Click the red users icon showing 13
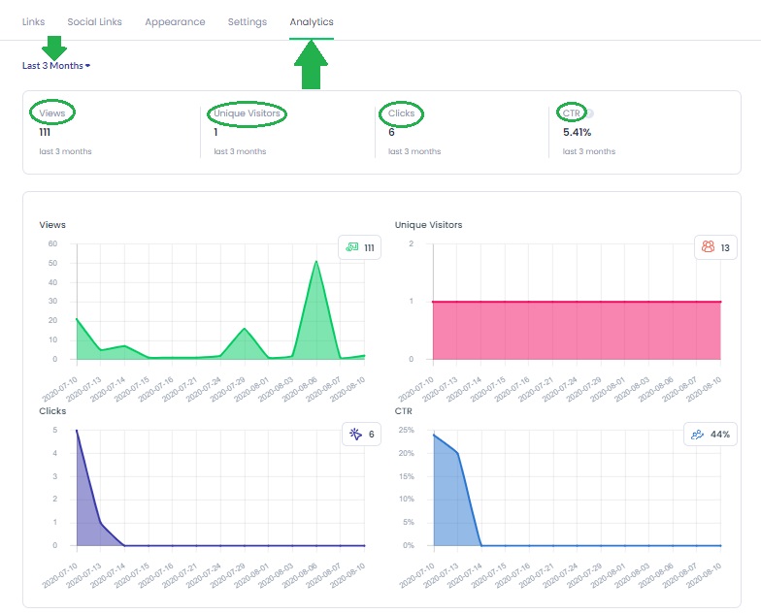Viewport: 761px width, 614px height. tap(709, 246)
